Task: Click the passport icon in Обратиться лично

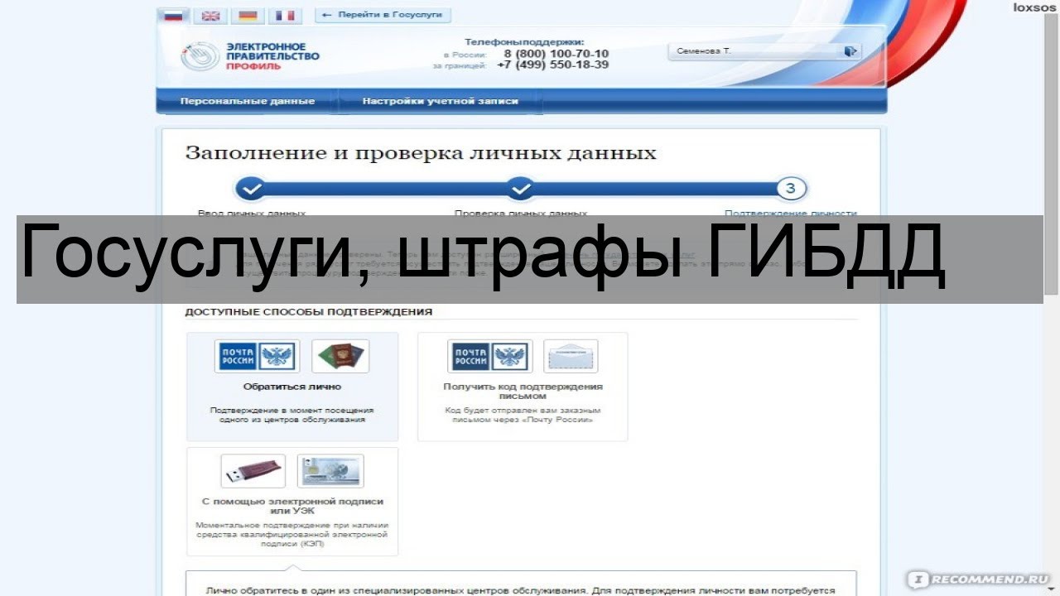Action: click(x=340, y=357)
